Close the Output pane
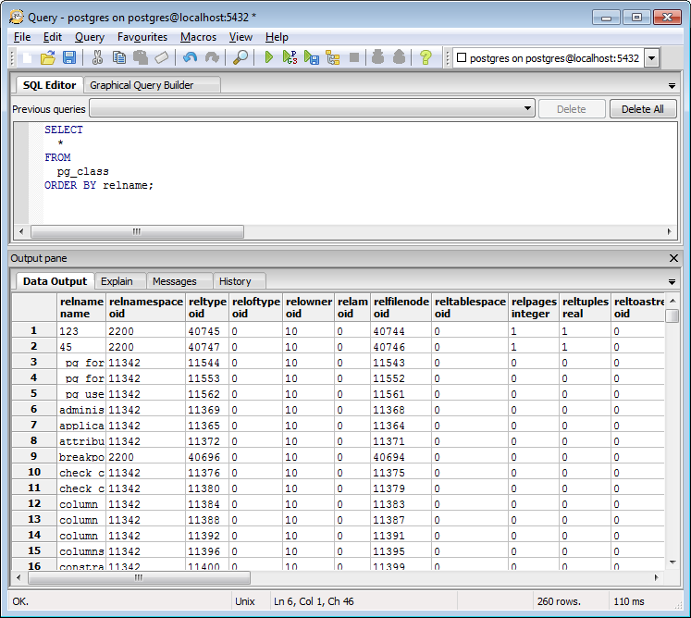The image size is (691, 618). pos(673,258)
